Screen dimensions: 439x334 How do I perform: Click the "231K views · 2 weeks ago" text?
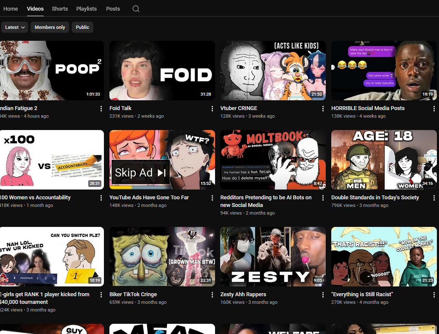137,116
